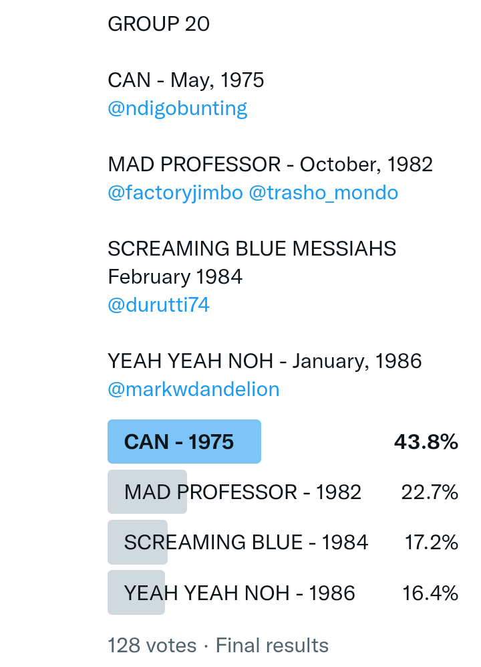Click the GROUP 20 heading text
Image resolution: width=481 pixels, height=667 pixels.
[x=158, y=24]
